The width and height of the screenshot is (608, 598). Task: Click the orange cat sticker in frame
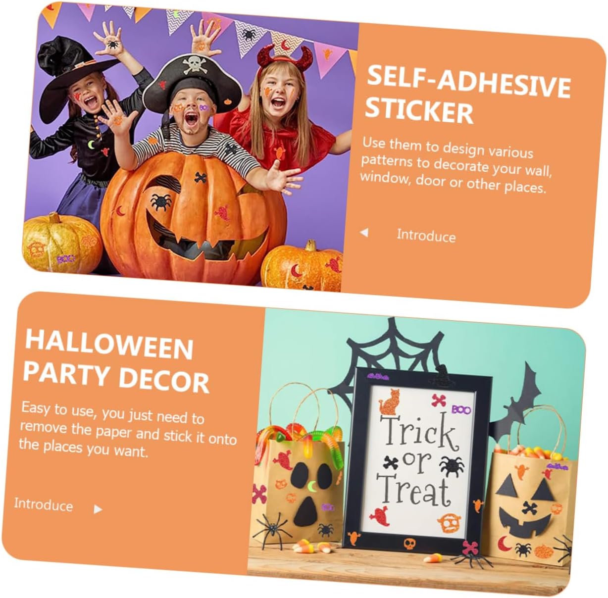click(389, 401)
